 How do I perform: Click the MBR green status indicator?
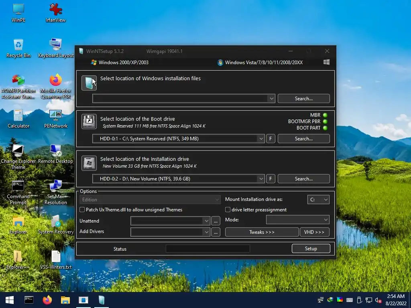tap(325, 115)
